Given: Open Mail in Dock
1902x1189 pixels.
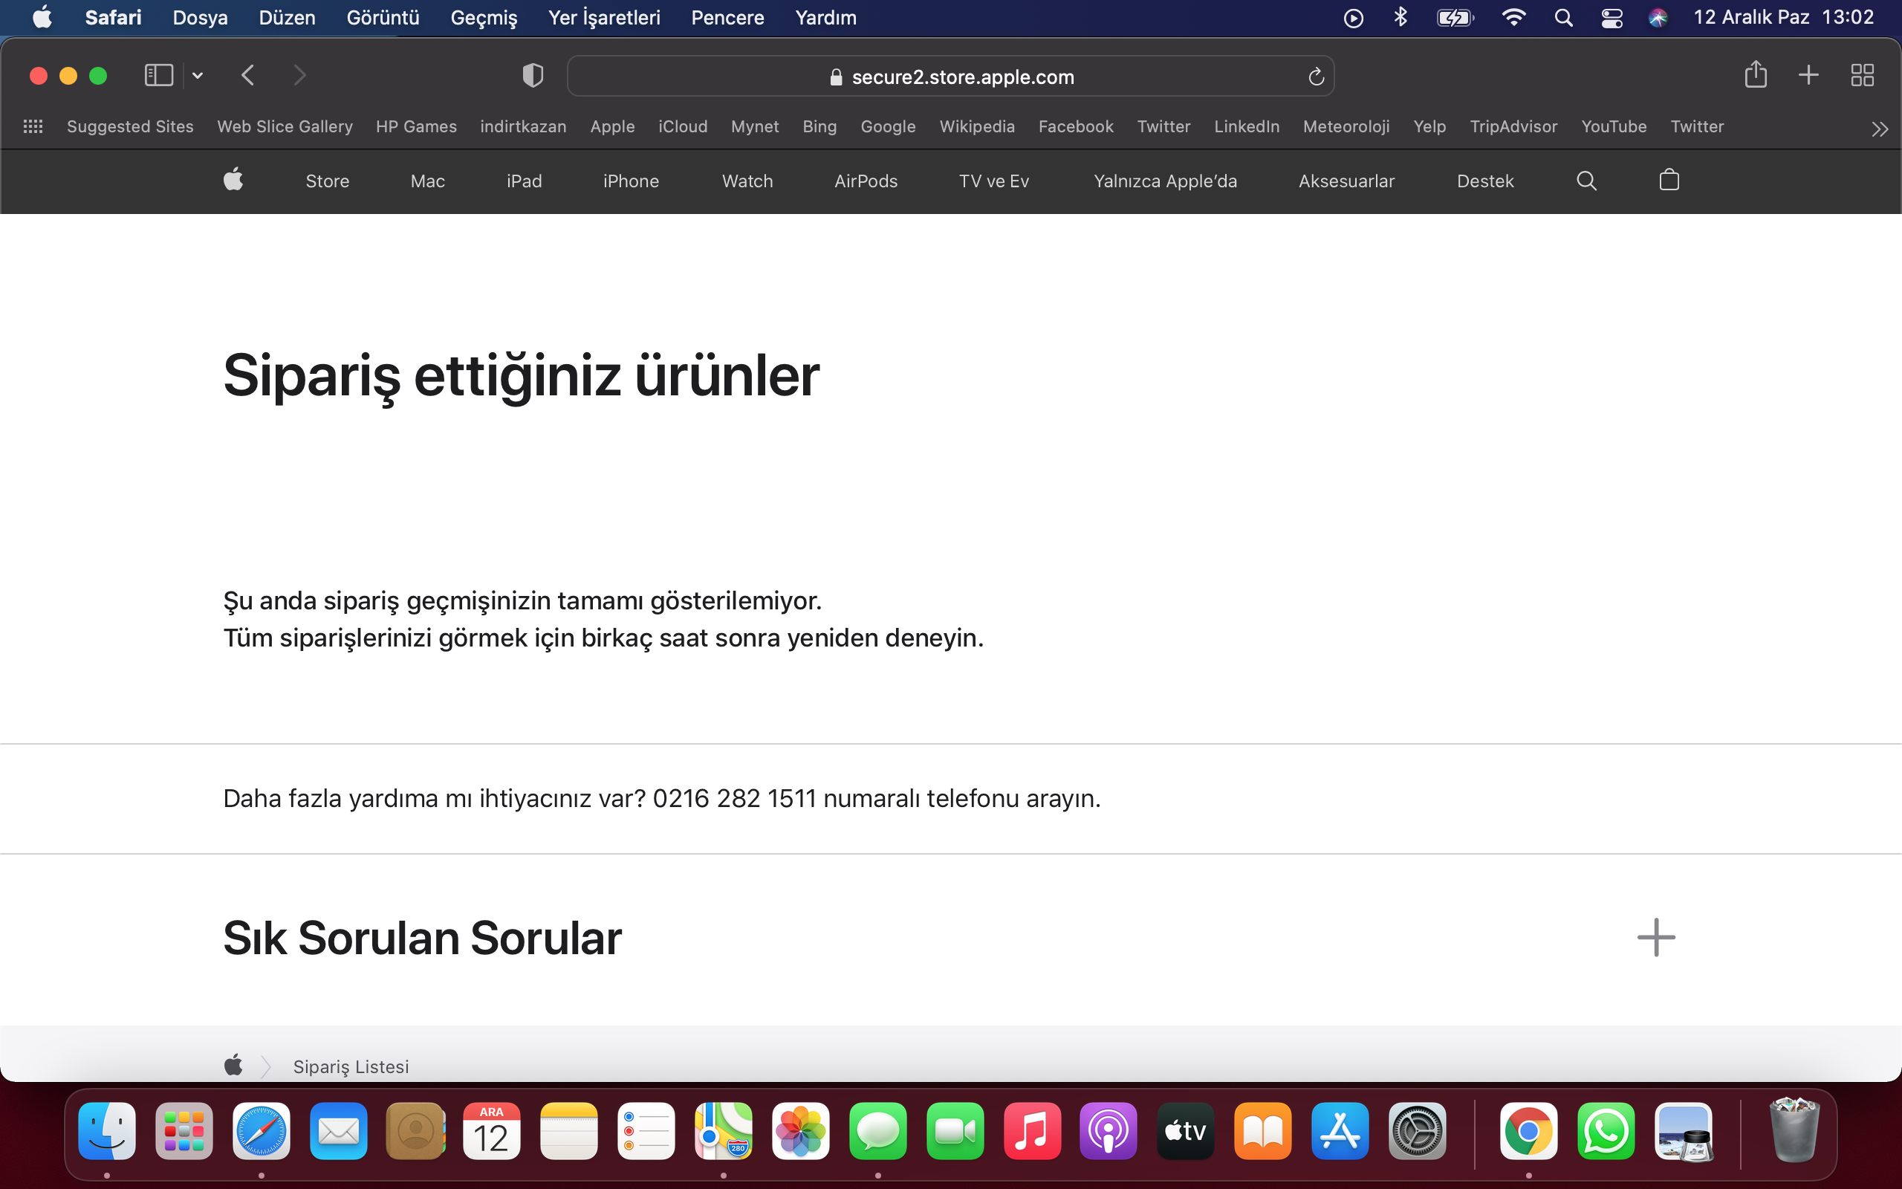Looking at the screenshot, I should pos(338,1132).
